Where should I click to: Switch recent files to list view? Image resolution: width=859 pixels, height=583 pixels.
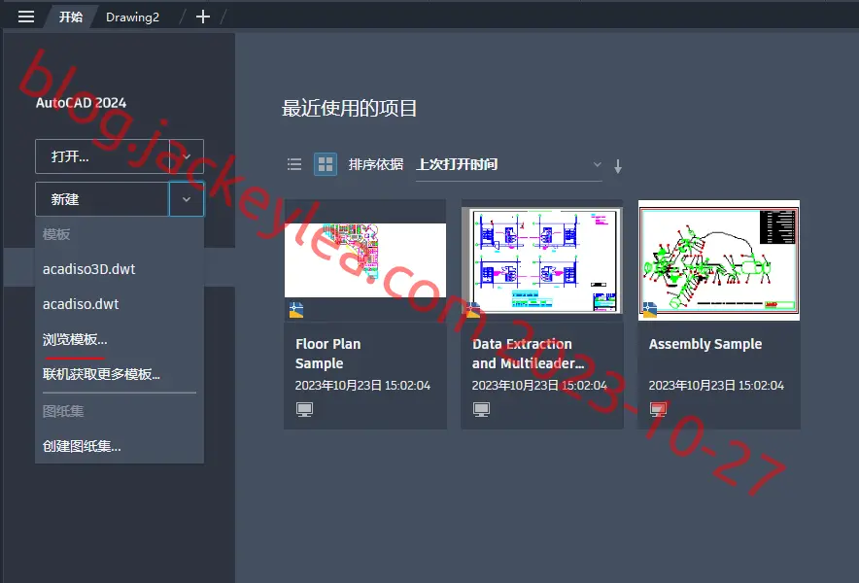[294, 164]
